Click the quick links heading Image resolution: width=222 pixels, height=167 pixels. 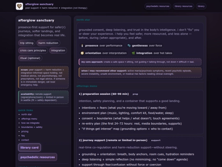[25, 110]
